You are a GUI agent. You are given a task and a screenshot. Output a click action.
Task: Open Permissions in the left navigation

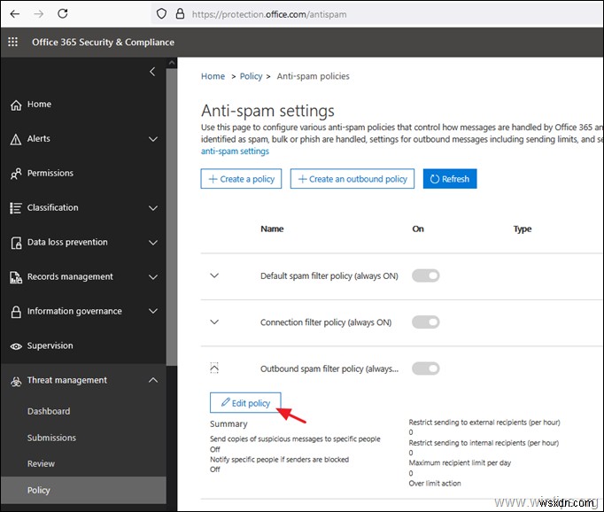coord(50,173)
